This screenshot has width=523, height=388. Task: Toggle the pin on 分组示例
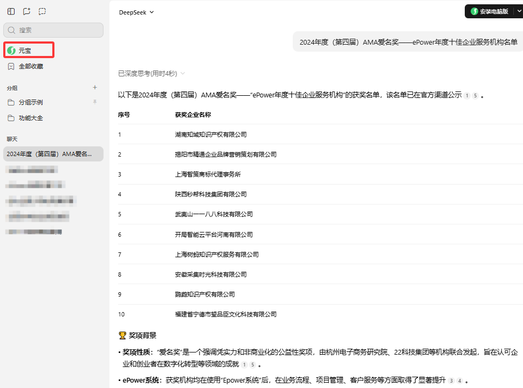point(95,102)
